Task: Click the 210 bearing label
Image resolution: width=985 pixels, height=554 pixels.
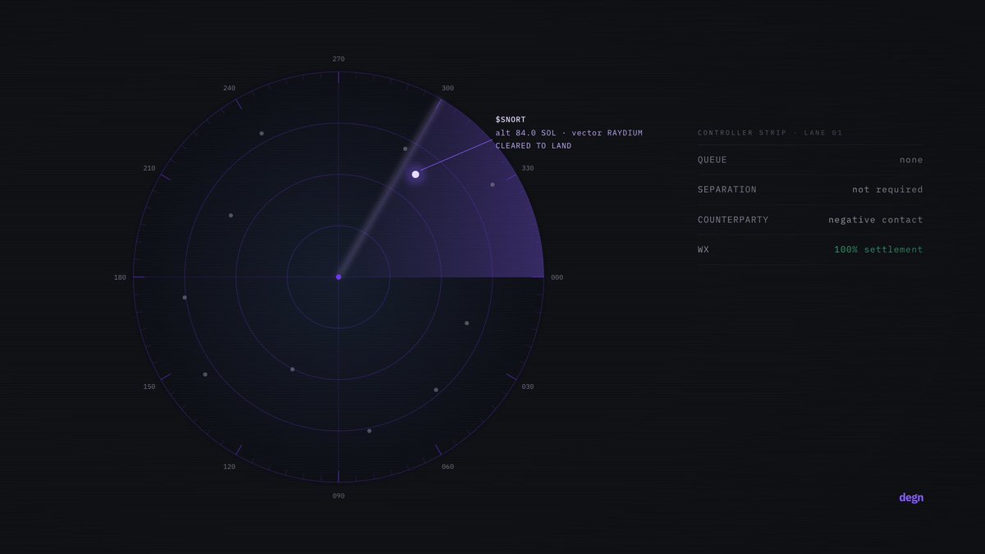Action: [x=149, y=168]
